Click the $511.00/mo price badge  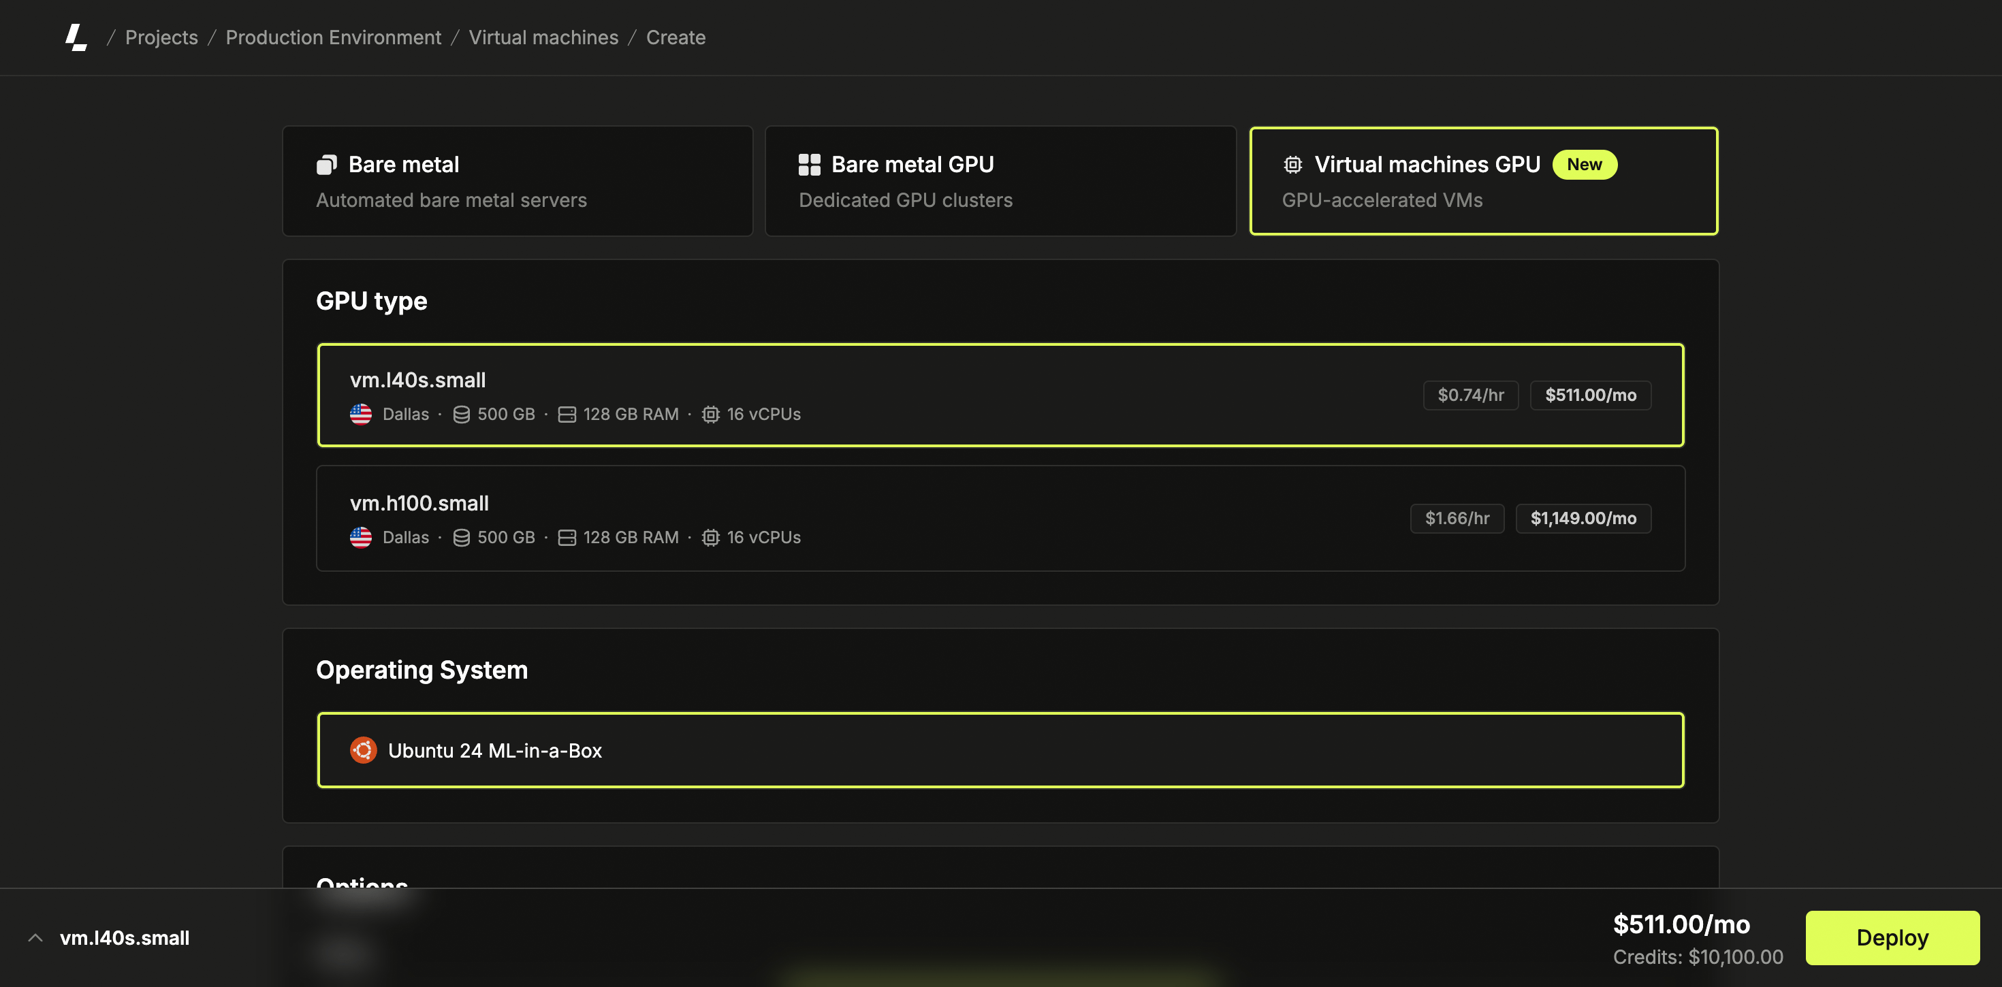point(1590,395)
